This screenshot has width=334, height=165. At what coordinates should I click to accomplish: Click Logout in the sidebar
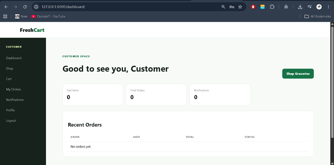[x=11, y=120]
